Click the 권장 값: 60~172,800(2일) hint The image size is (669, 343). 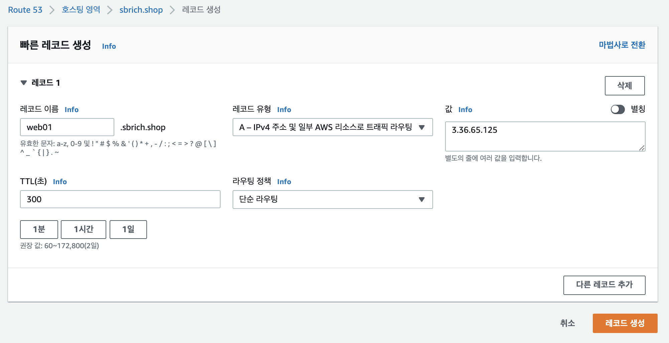pyautogui.click(x=59, y=246)
